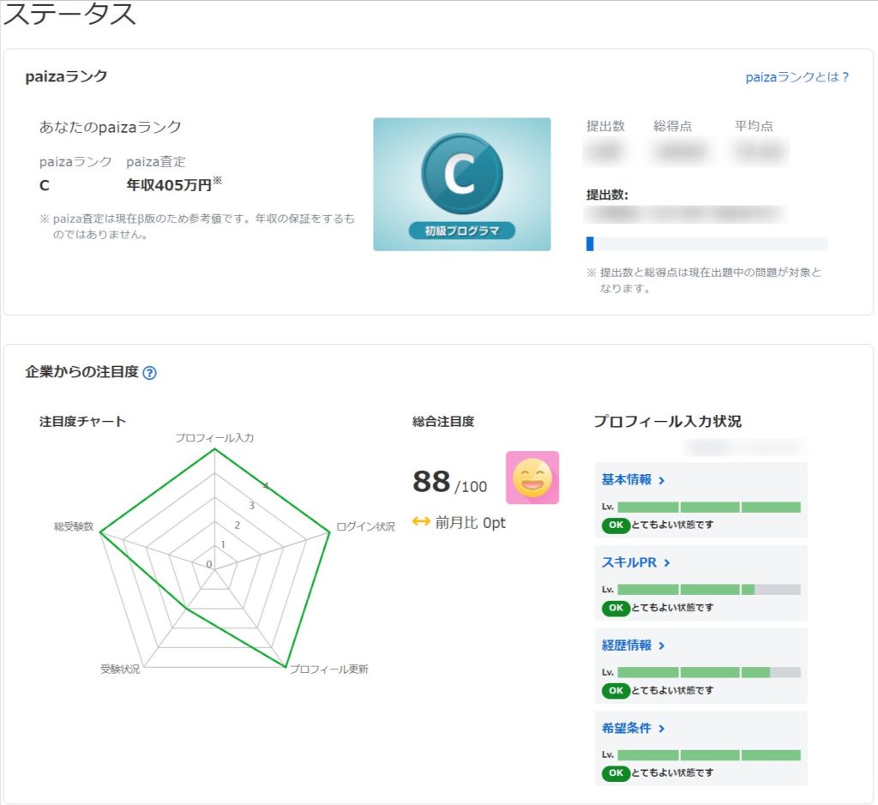Open the 基本情報 link
The image size is (878, 805).
[x=633, y=480]
